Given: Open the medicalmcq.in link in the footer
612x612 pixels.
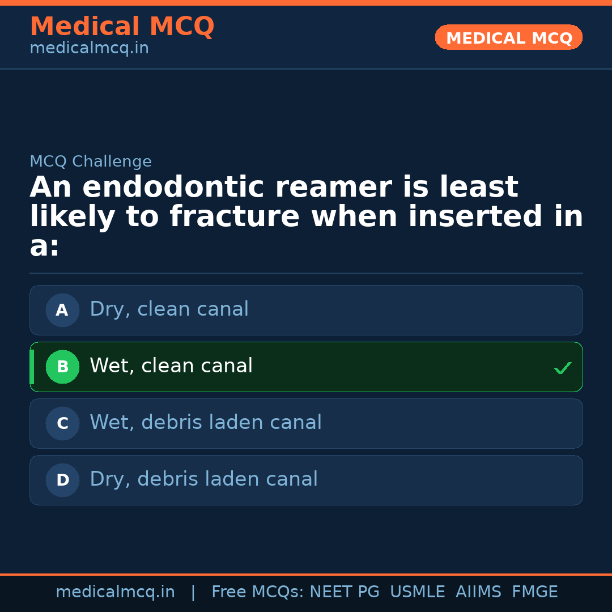Looking at the screenshot, I should [x=116, y=591].
